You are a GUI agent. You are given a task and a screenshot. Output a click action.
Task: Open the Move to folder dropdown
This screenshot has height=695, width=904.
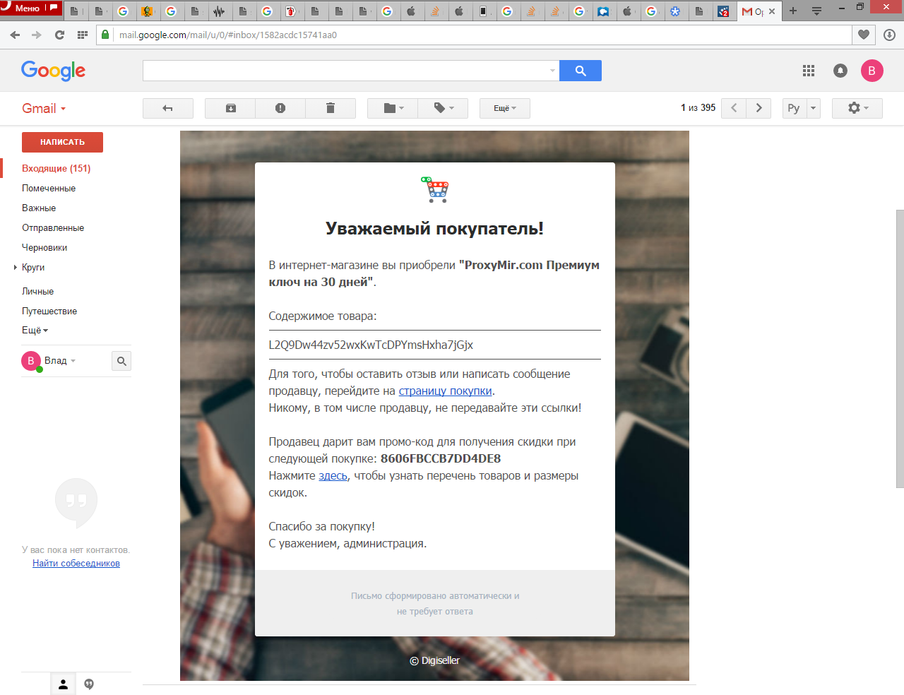(393, 108)
